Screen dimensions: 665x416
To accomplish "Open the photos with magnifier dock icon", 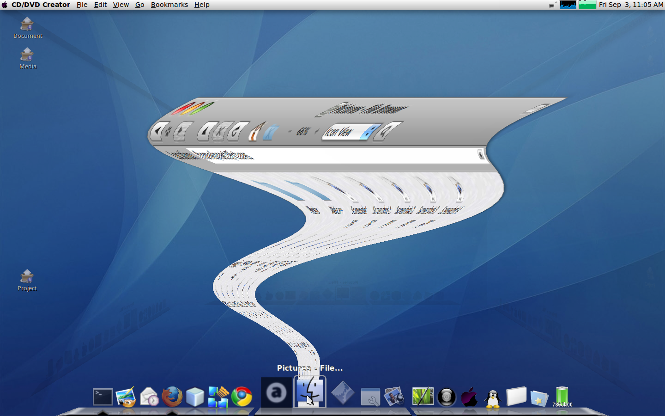I will (x=394, y=397).
